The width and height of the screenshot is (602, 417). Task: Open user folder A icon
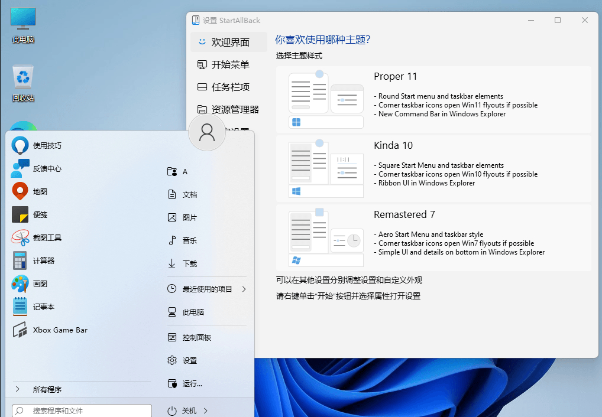point(172,171)
